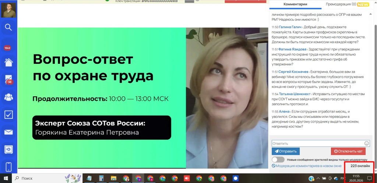The image size is (377, 183).
Task: Open the emoji picker in reply field
Action: [366, 143]
